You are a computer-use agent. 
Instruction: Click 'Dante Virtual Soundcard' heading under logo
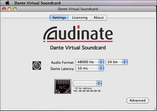pyautogui.click(x=78, y=48)
